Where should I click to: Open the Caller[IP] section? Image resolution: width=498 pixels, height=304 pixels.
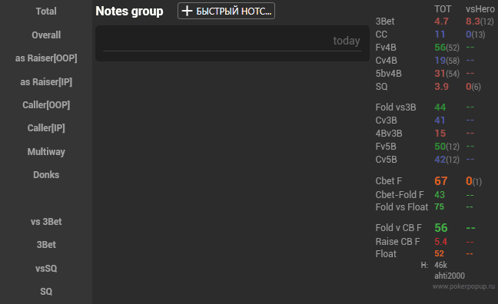coord(46,128)
